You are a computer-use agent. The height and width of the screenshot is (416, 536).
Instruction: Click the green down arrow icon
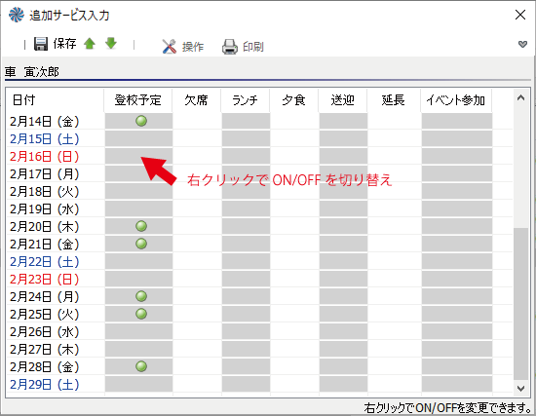point(111,44)
